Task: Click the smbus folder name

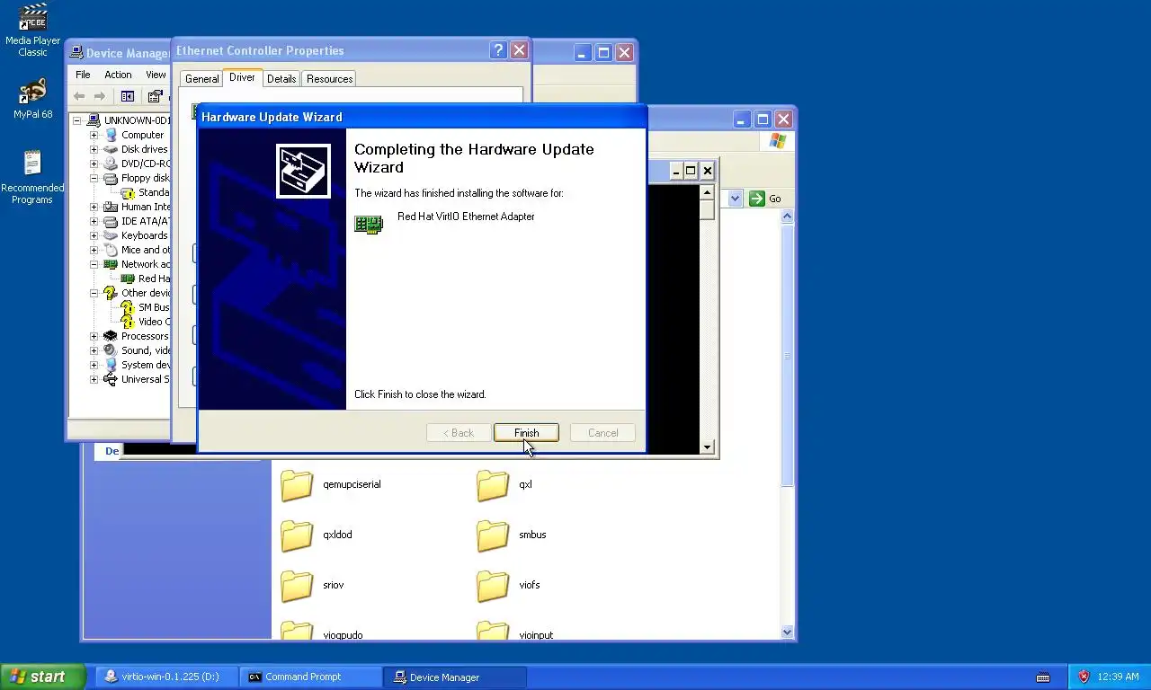Action: pyautogui.click(x=532, y=535)
